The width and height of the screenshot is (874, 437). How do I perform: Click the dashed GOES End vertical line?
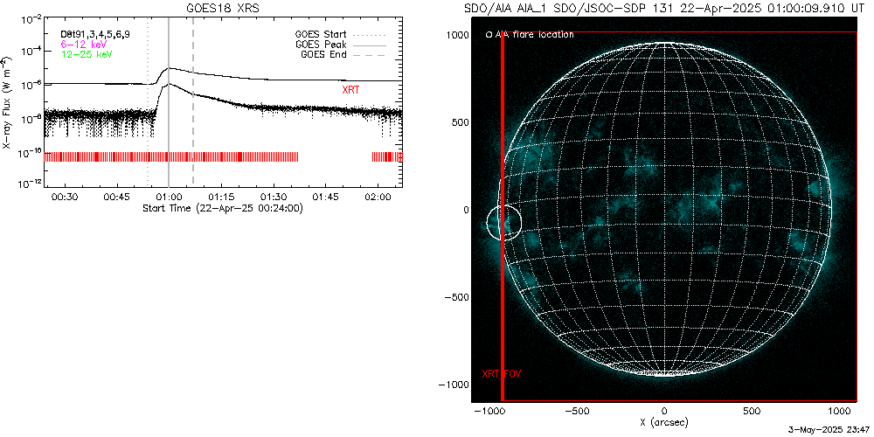click(x=193, y=102)
